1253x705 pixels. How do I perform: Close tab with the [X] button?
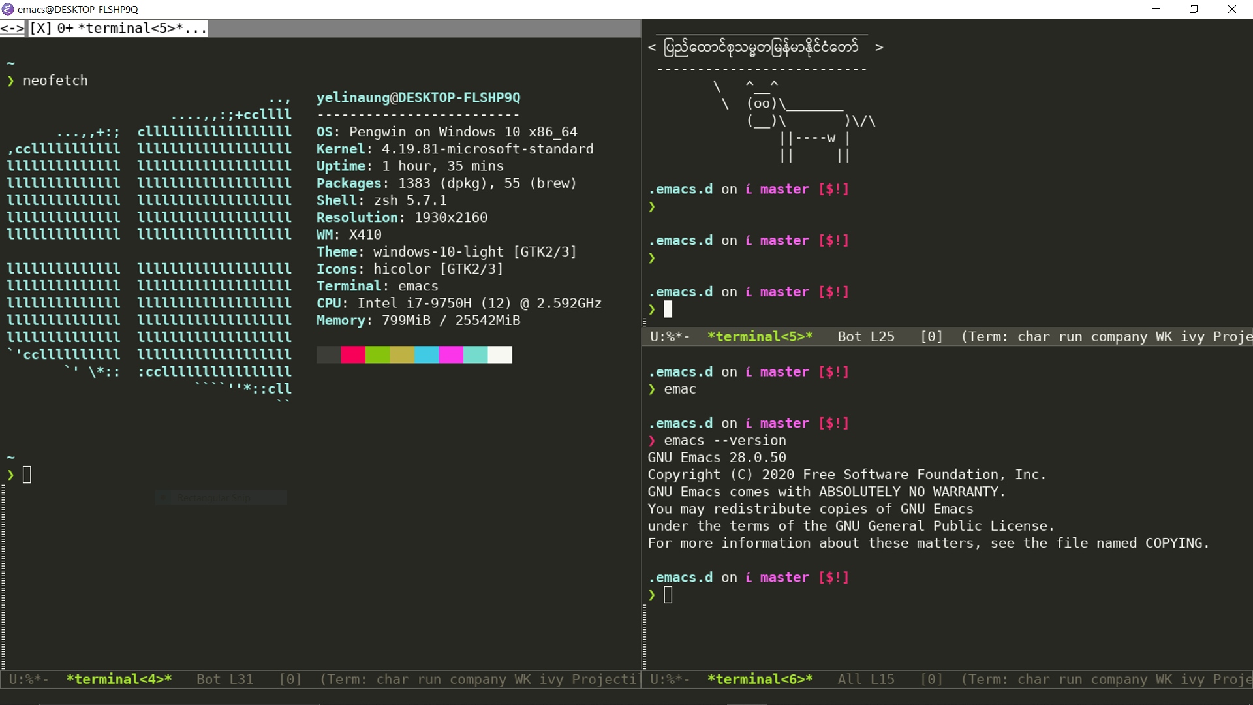40,28
